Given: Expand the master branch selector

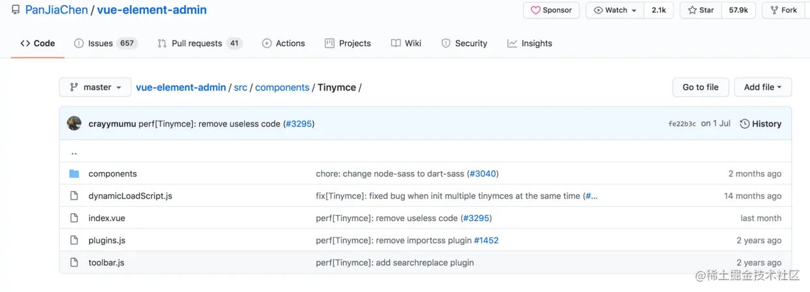Looking at the screenshot, I should [95, 87].
